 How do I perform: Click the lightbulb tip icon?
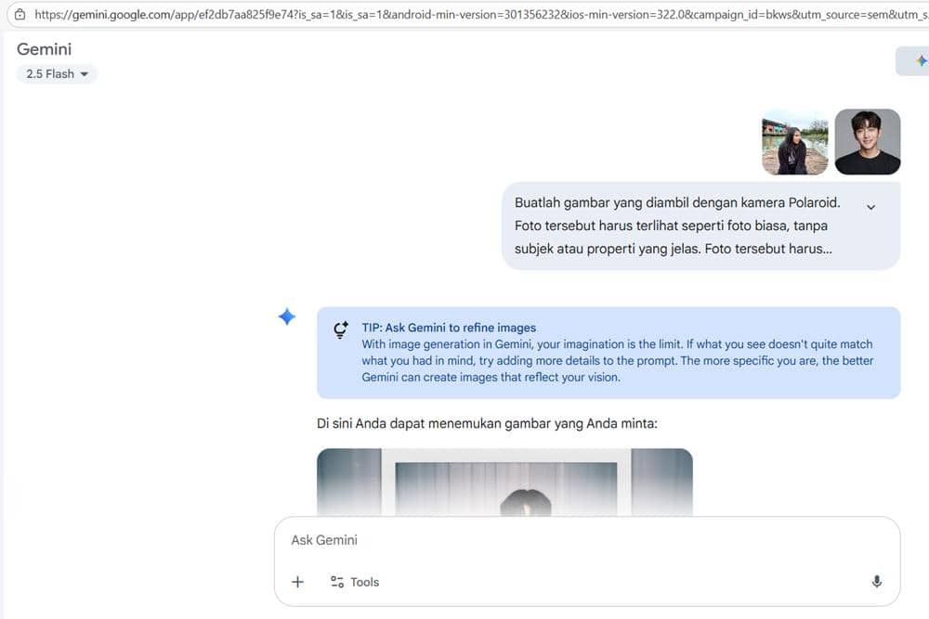point(340,330)
